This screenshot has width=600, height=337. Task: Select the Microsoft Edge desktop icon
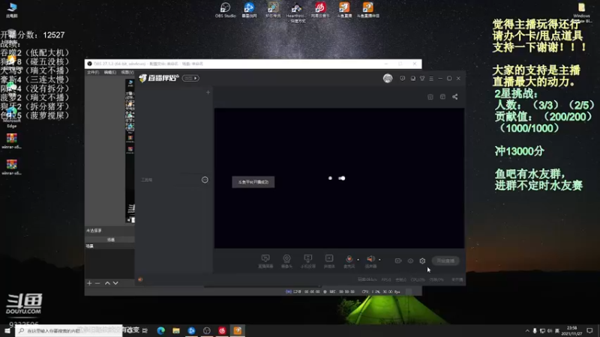click(11, 118)
